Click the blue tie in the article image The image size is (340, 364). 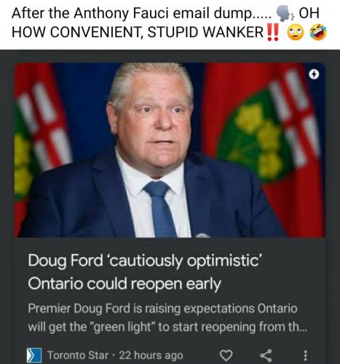(x=161, y=209)
